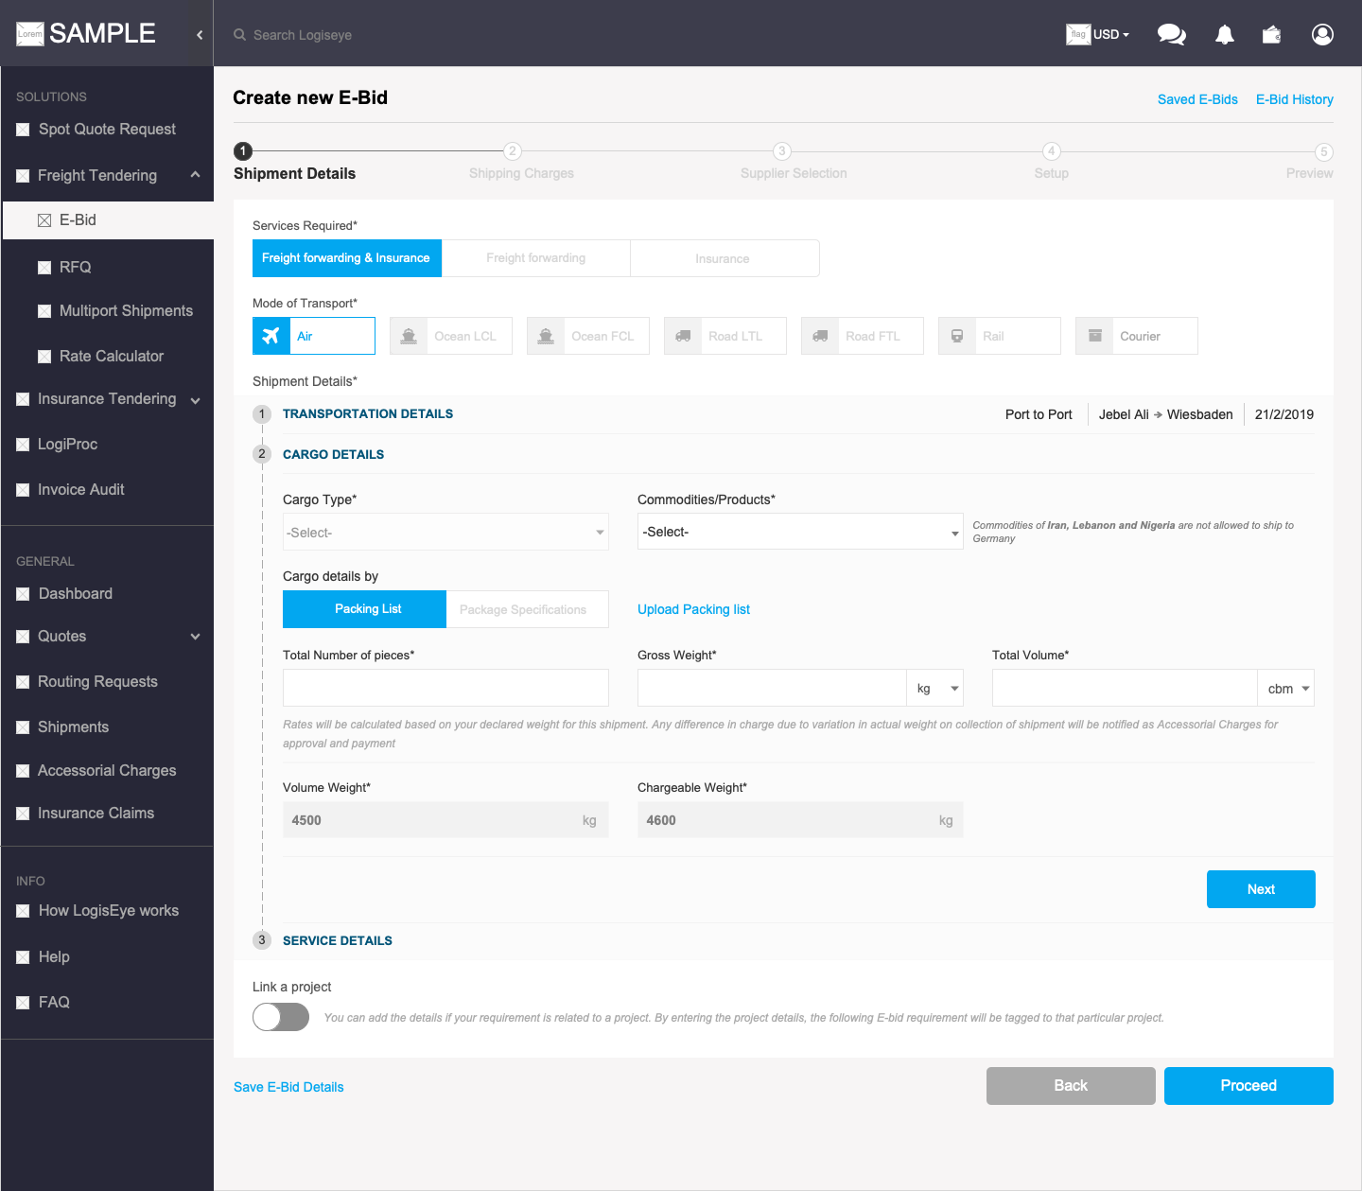This screenshot has width=1362, height=1191.
Task: Select Packing List cargo details option
Action: coord(364,609)
